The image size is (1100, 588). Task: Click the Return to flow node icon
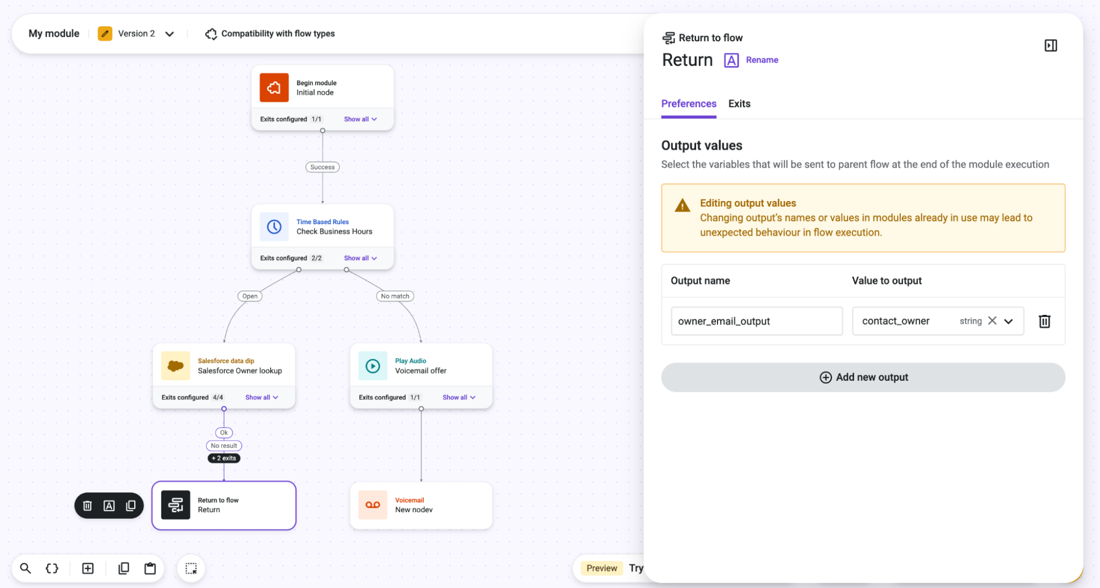click(x=176, y=504)
